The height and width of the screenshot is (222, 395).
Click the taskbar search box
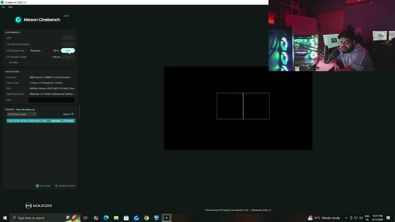45,218
